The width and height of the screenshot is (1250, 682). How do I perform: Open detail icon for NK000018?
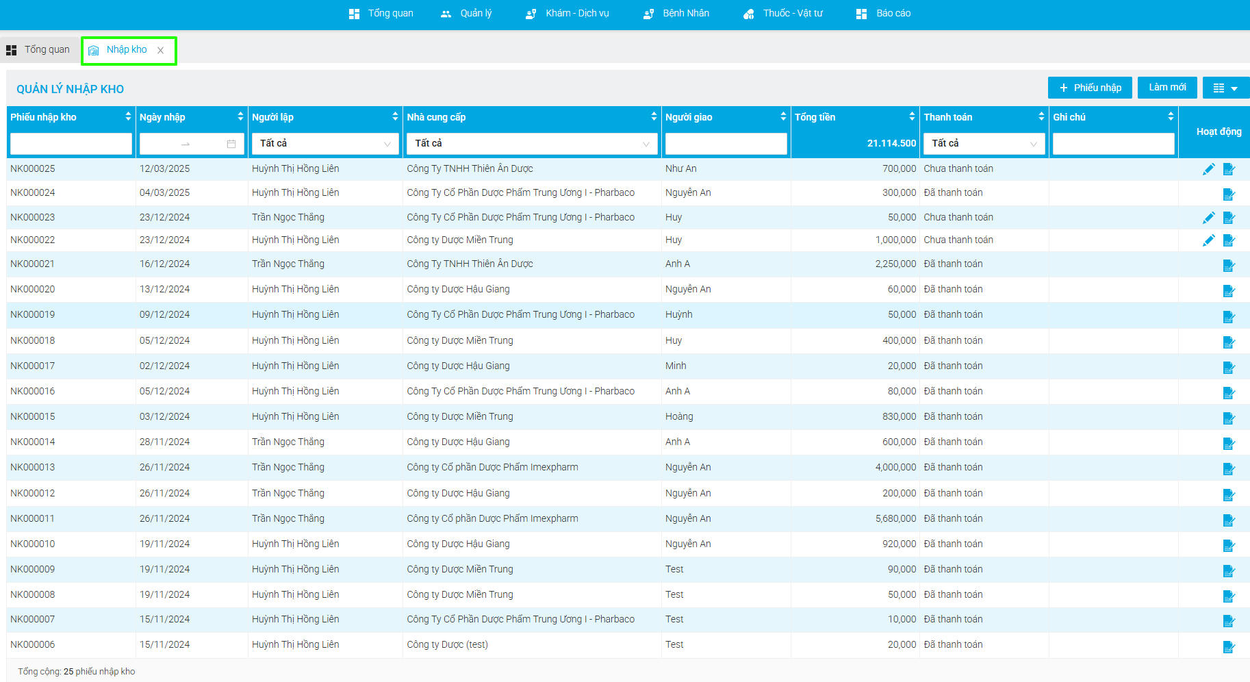tap(1229, 342)
